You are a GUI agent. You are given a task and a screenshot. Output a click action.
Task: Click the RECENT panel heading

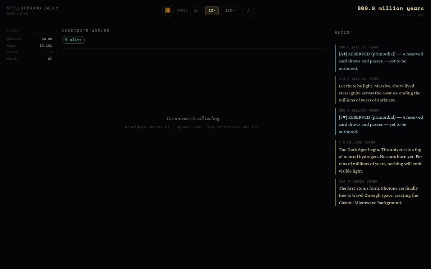[344, 32]
